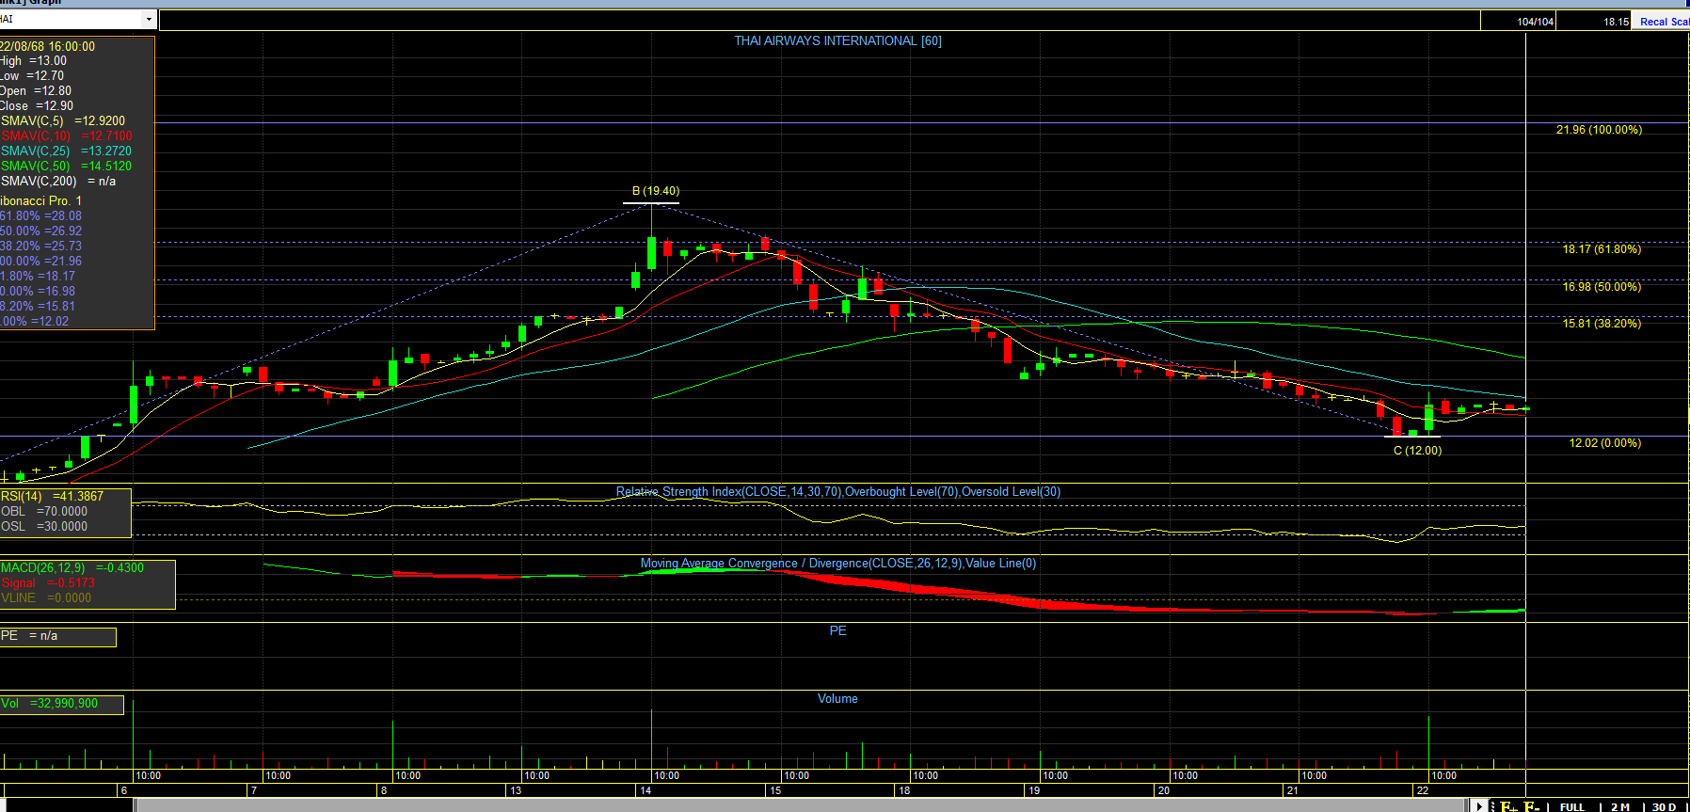This screenshot has width=1690, height=812.
Task: Click the Vol =32,990,900 value box
Action: click(x=61, y=704)
